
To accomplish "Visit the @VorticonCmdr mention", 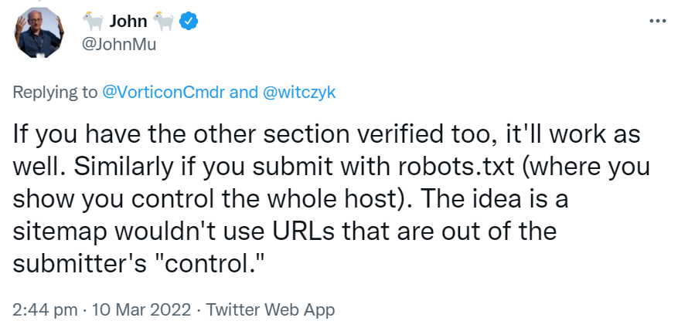I will [x=164, y=93].
